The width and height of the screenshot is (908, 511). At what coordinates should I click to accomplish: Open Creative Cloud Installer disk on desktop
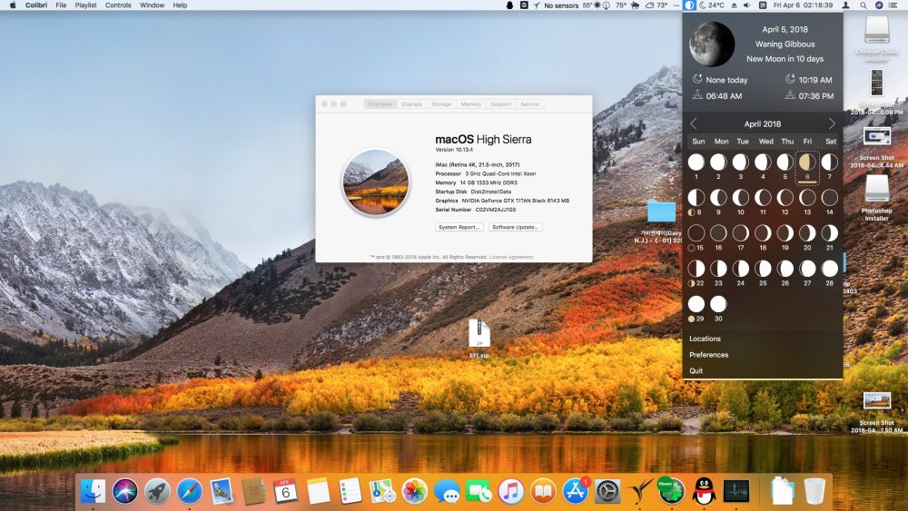tap(876, 38)
